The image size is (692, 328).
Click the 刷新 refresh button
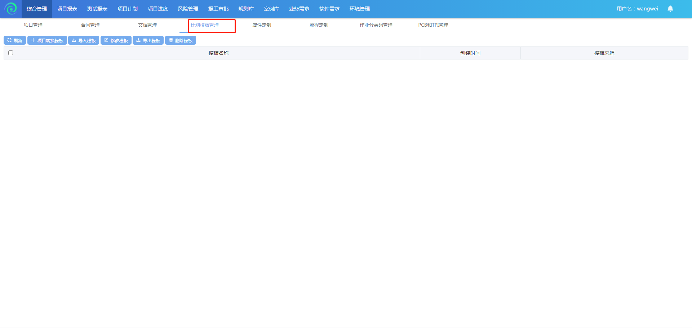pos(15,40)
